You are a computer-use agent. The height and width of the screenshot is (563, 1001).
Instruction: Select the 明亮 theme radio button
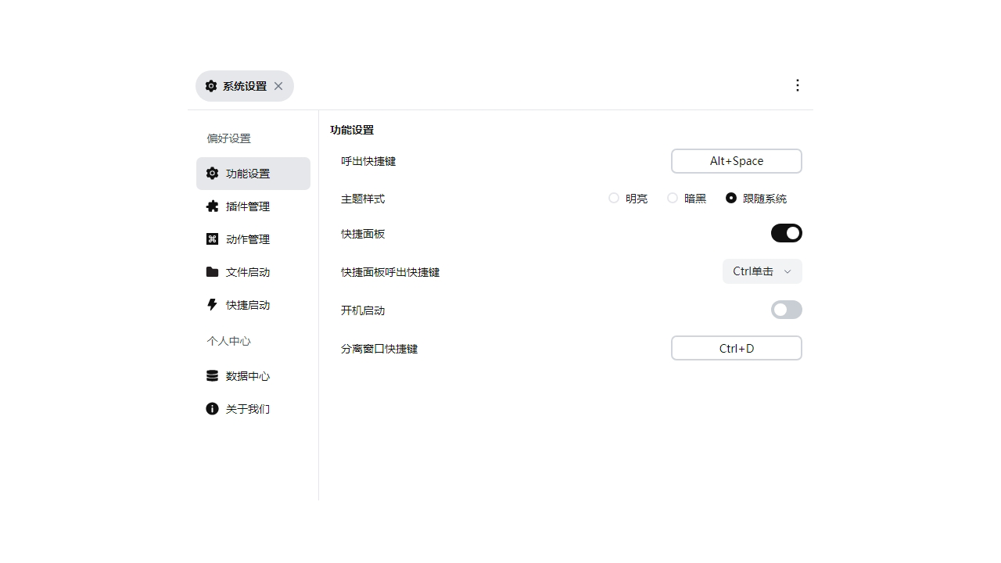pos(614,198)
